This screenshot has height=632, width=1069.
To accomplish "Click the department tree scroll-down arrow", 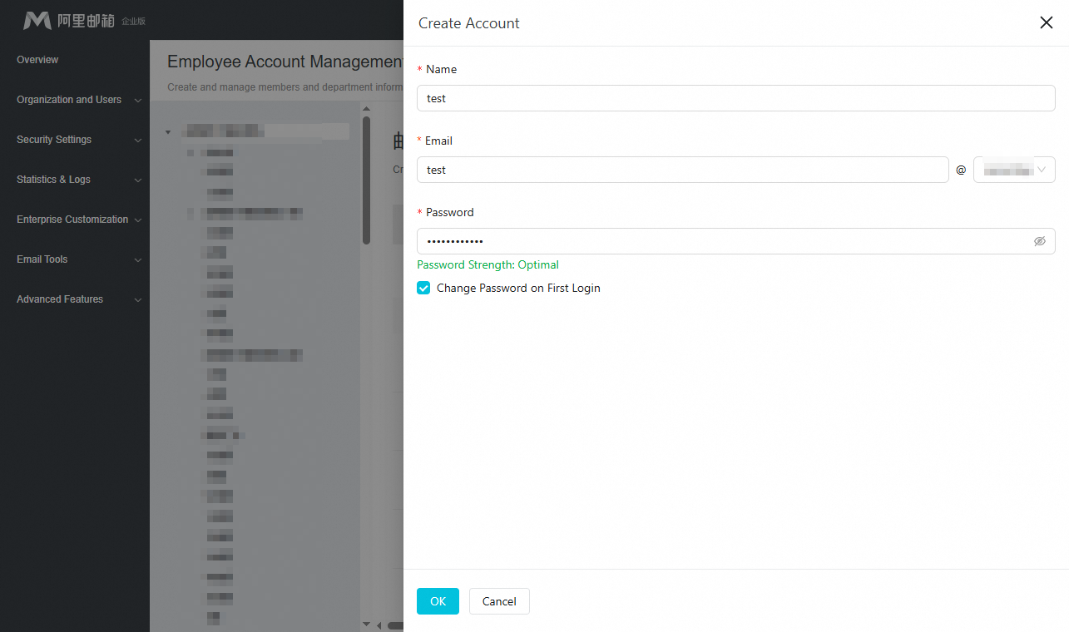I will tap(366, 624).
